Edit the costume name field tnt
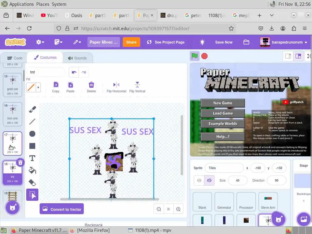 pyautogui.click(x=46, y=72)
